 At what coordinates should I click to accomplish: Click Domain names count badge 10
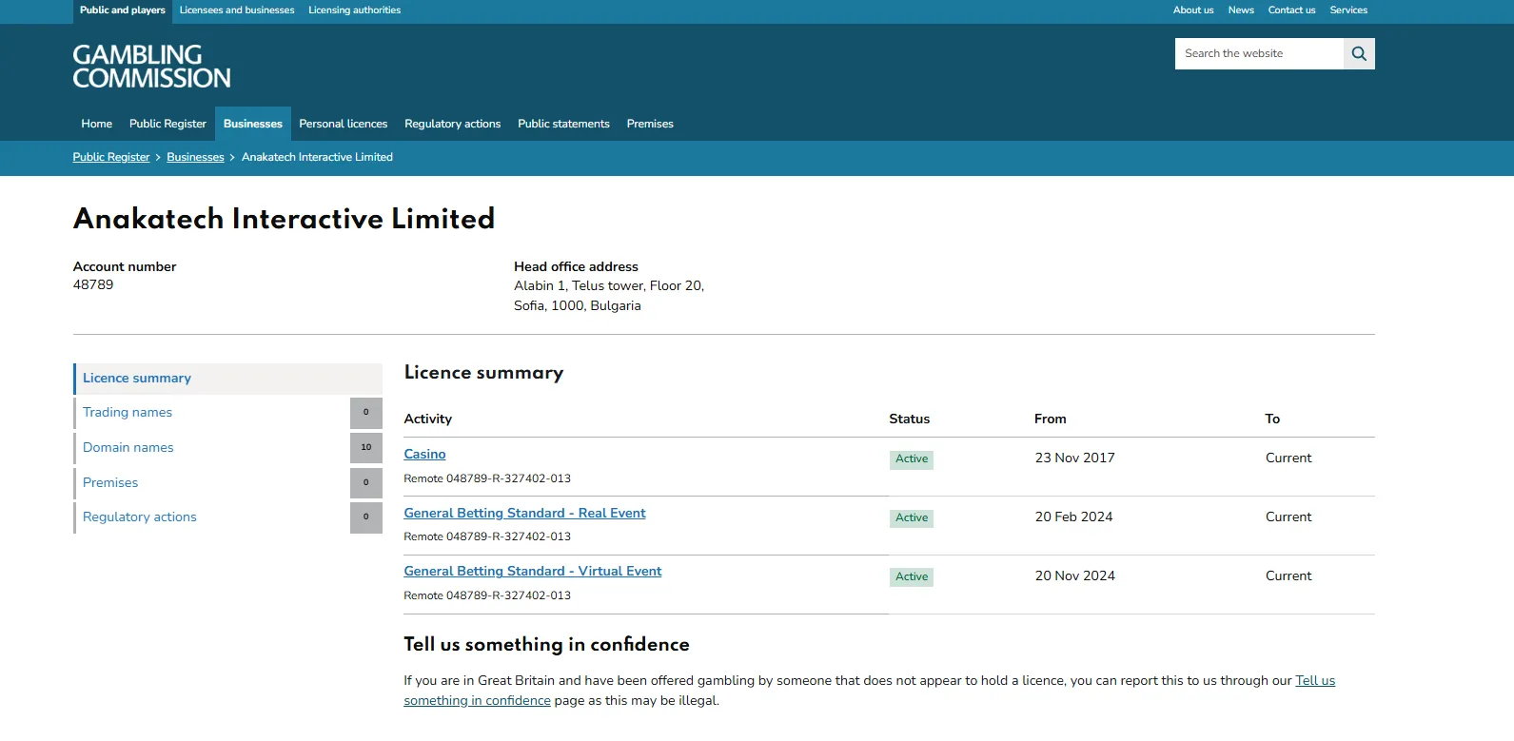[x=366, y=448]
